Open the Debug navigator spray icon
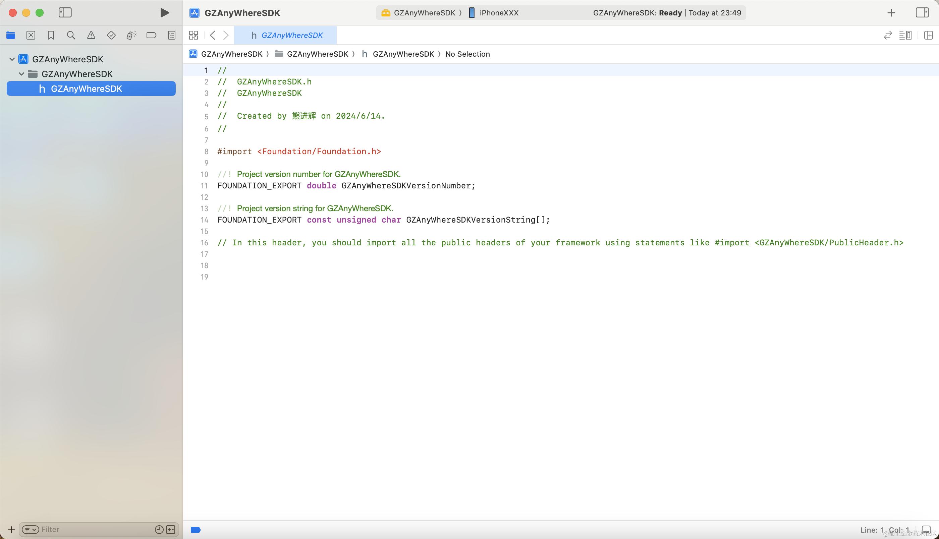The width and height of the screenshot is (939, 539). (131, 35)
